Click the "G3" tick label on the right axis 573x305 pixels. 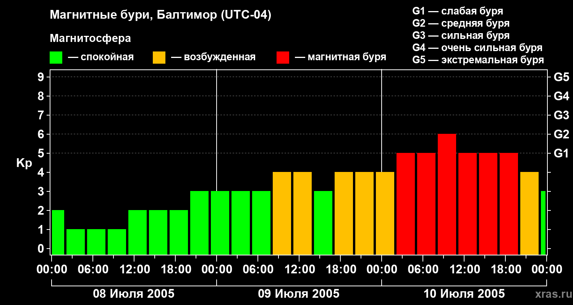click(562, 115)
